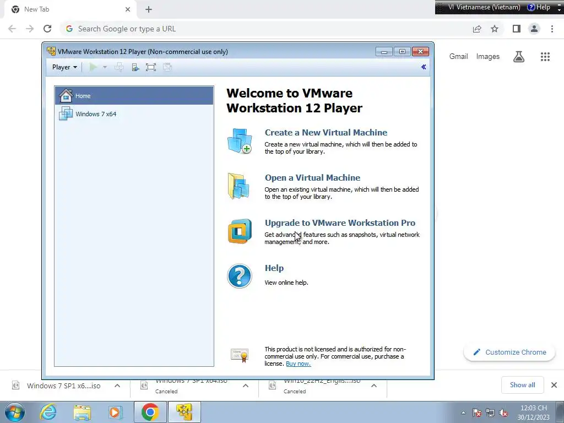564x423 pixels.
Task: Open Gmail link on New Tab page
Action: coord(459,57)
